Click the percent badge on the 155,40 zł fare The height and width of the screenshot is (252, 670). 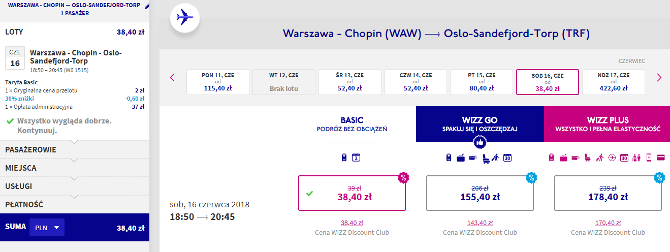click(x=531, y=177)
